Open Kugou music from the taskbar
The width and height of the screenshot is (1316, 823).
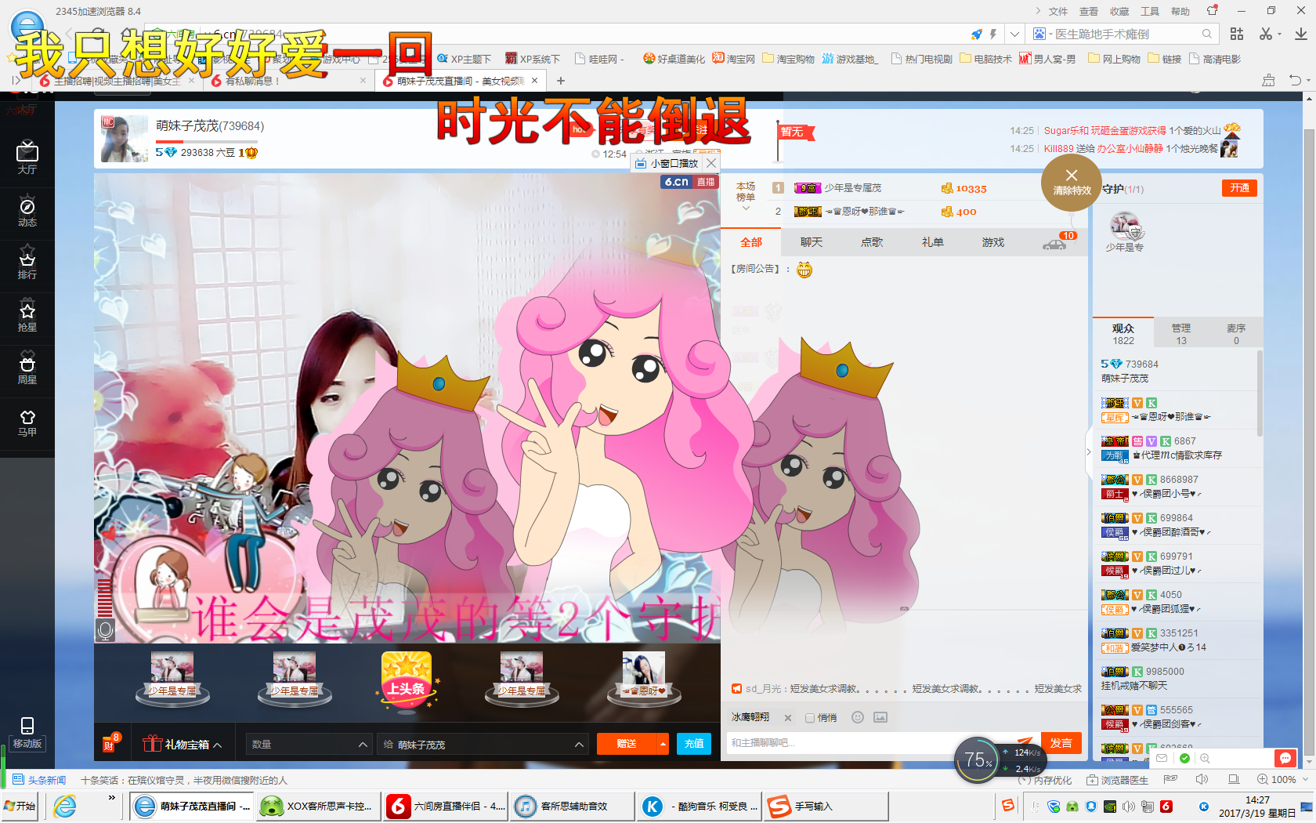(x=700, y=806)
